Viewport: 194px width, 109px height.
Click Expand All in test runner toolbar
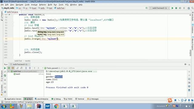pos(26,68)
